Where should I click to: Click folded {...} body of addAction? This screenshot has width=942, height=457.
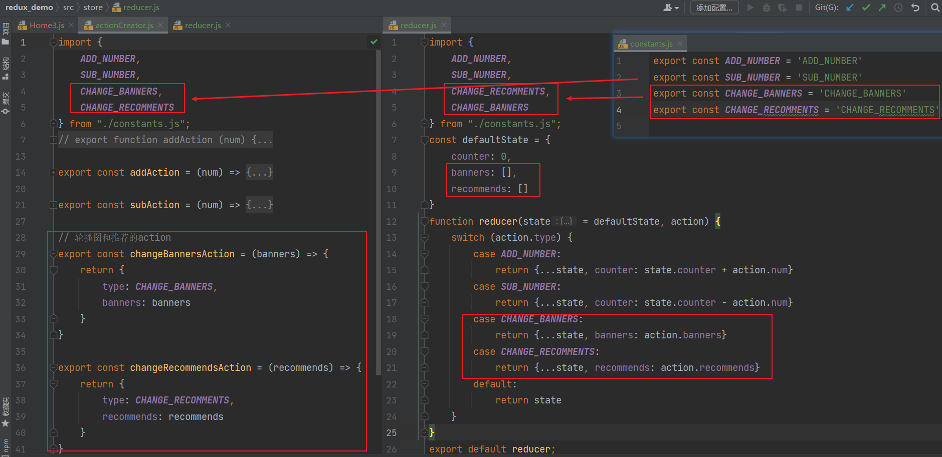pos(259,173)
